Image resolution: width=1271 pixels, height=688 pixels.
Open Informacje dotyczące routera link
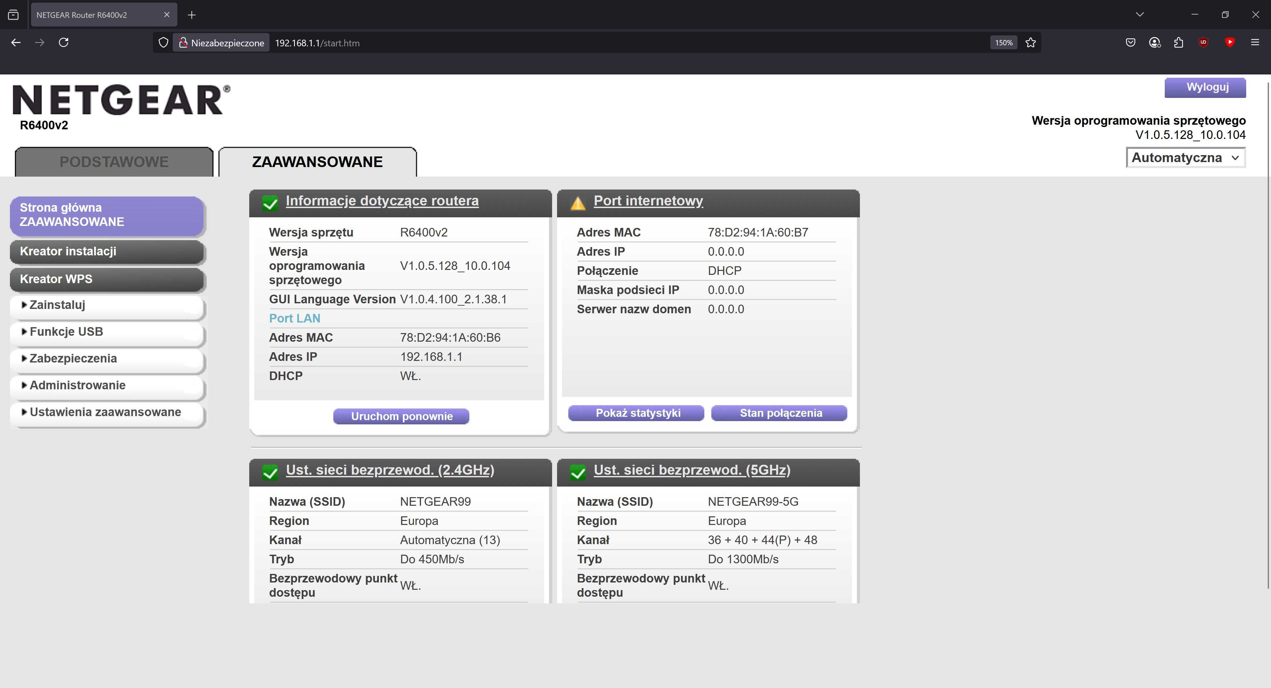click(382, 201)
